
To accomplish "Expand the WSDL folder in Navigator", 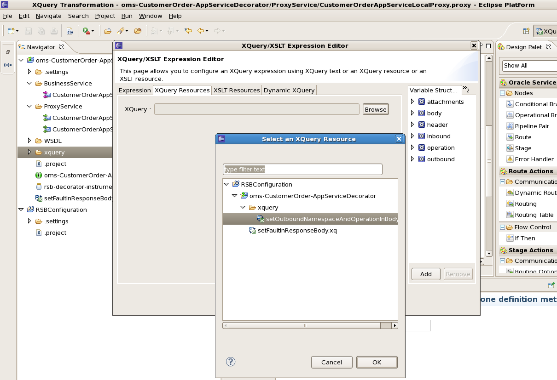I will tap(29, 141).
